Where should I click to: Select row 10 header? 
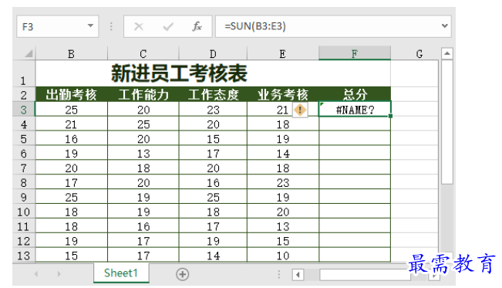24,212
